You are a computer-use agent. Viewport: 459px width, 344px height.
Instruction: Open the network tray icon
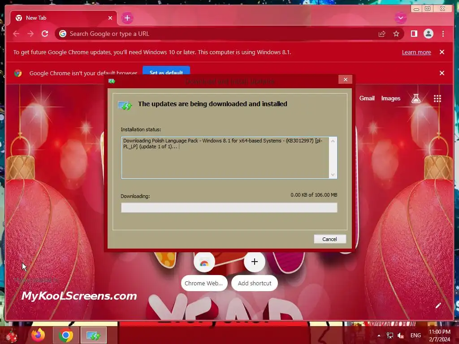coord(390,335)
